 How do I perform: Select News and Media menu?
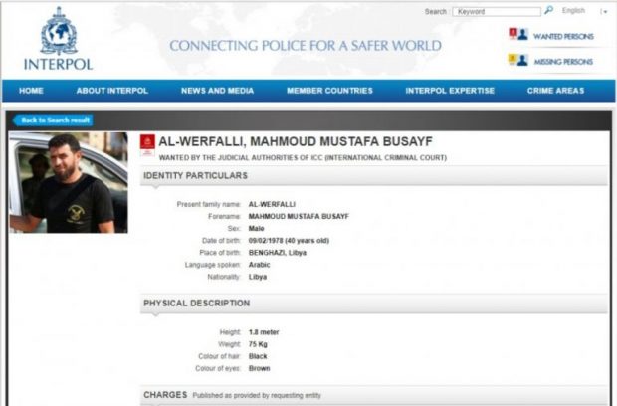coord(217,91)
